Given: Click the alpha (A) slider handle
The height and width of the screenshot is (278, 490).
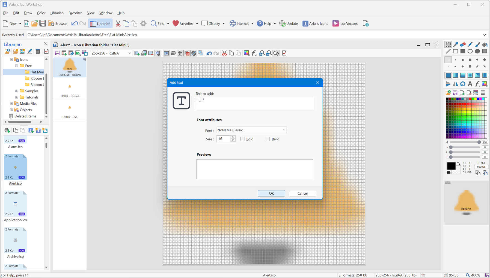Looking at the screenshot, I should pos(479,142).
